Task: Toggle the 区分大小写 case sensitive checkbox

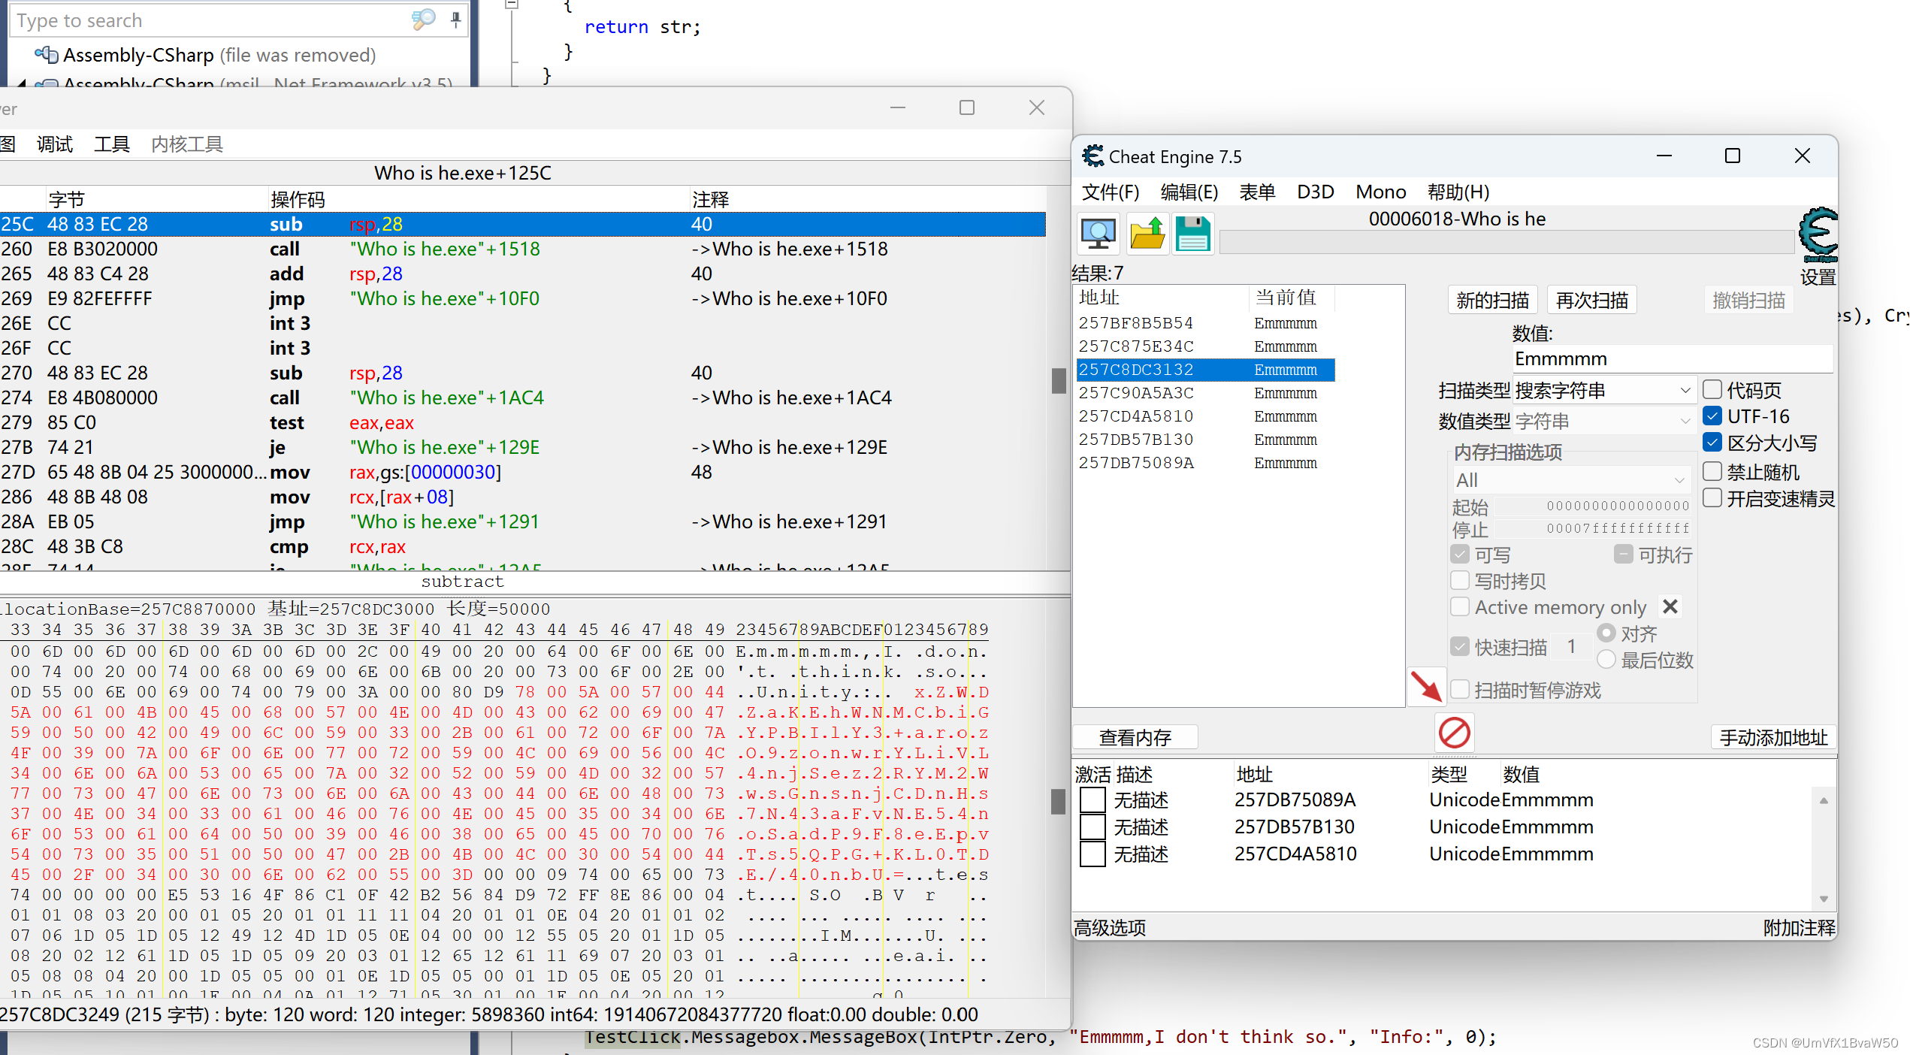Action: pos(1712,442)
